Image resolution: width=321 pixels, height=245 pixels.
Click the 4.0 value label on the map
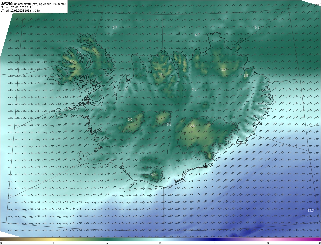[x=153, y=175]
